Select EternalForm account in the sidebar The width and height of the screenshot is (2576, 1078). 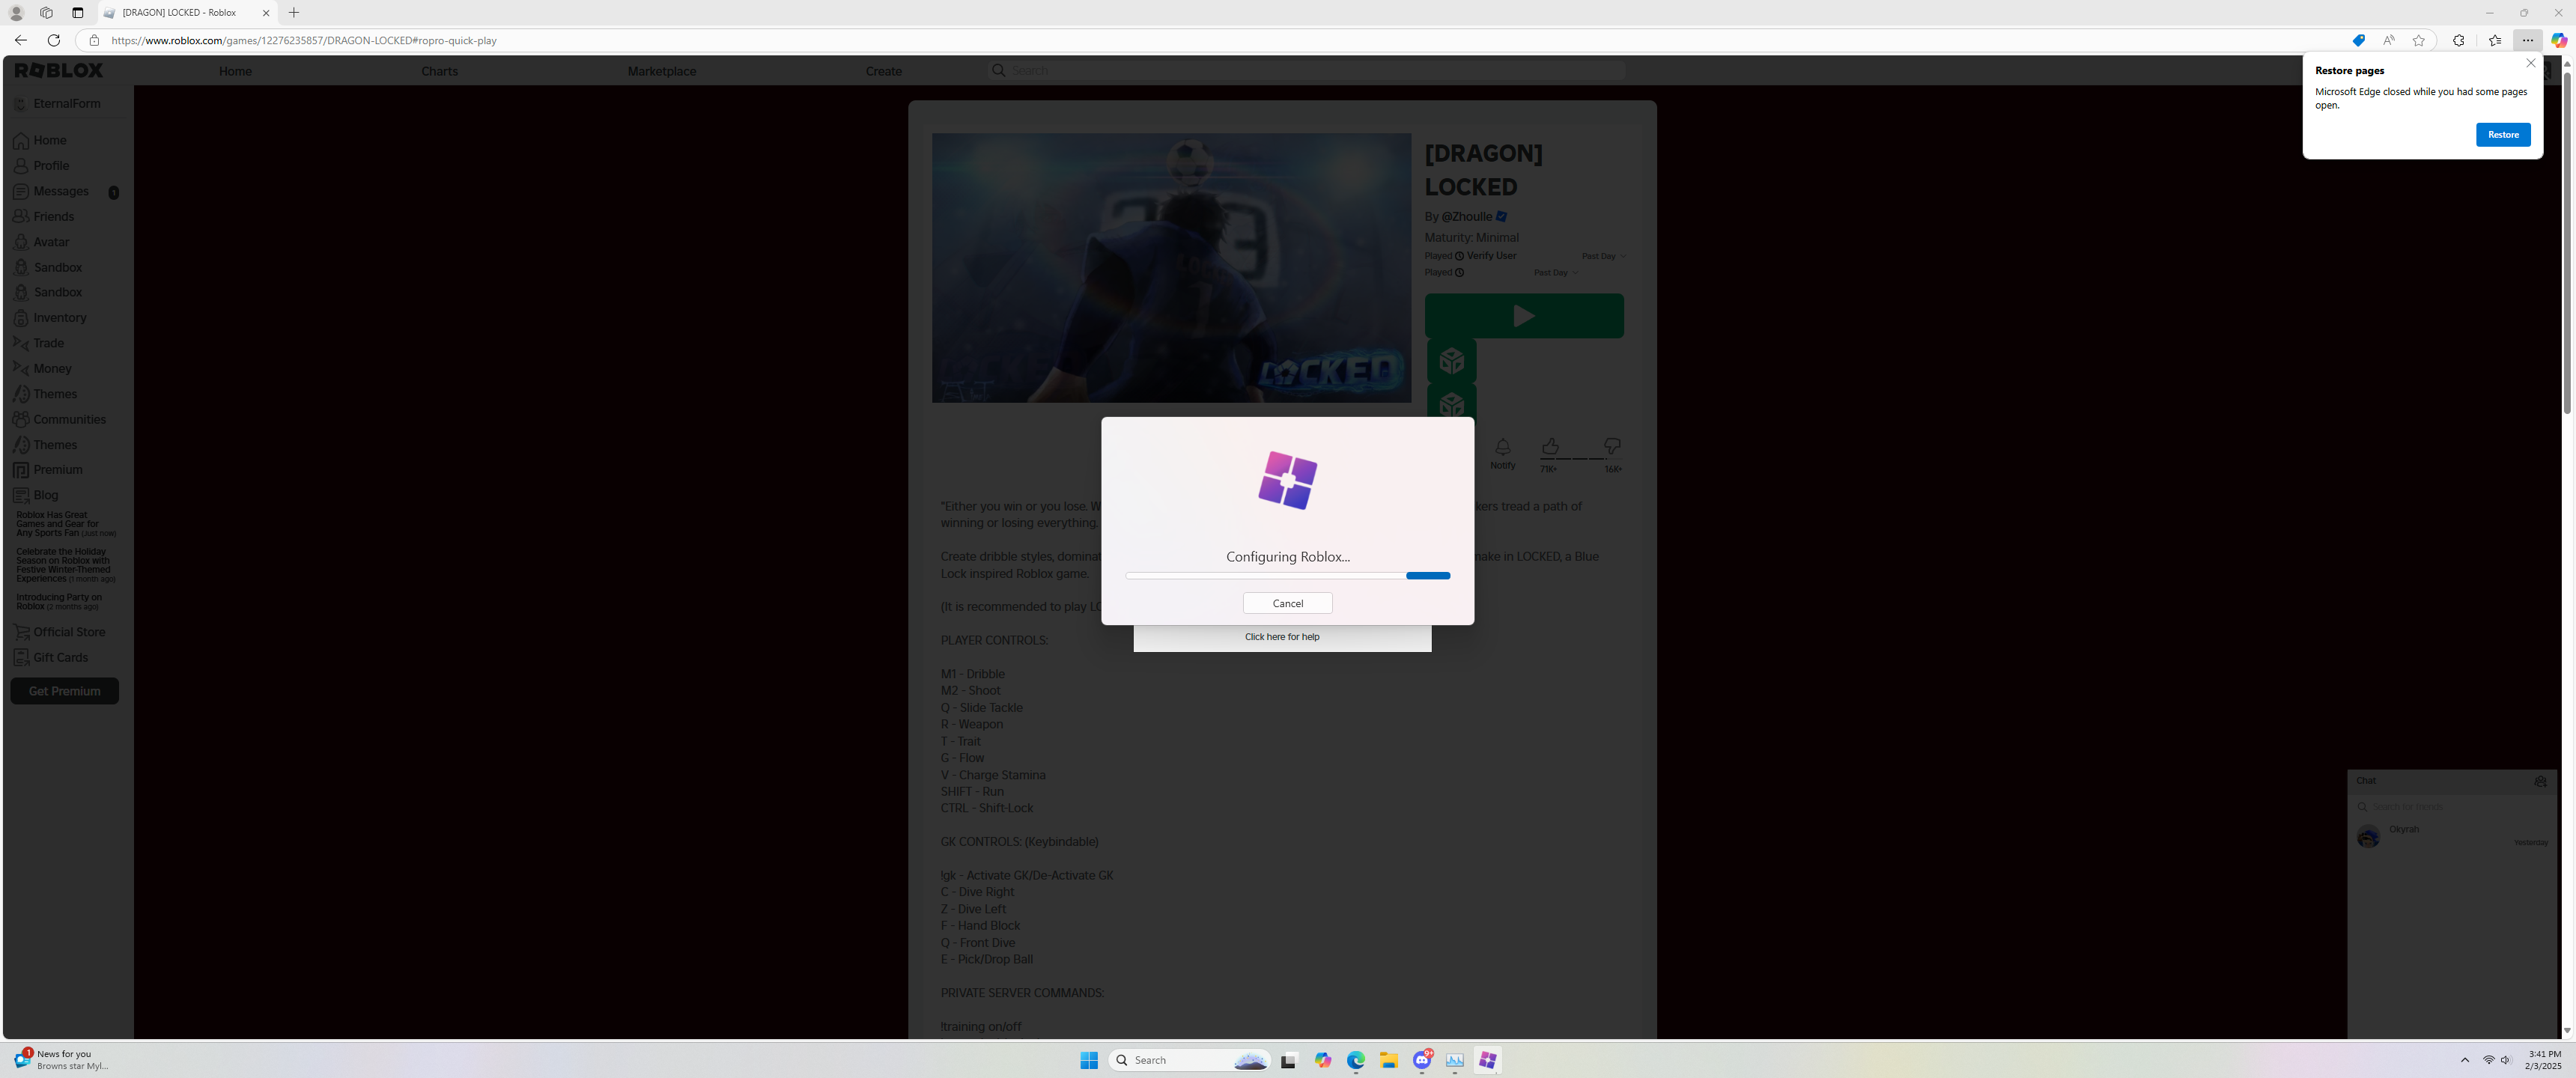(x=58, y=104)
